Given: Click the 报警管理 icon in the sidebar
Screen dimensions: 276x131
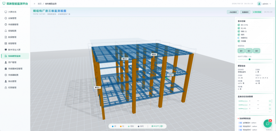Looking at the screenshot, I should pyautogui.click(x=6, y=43).
